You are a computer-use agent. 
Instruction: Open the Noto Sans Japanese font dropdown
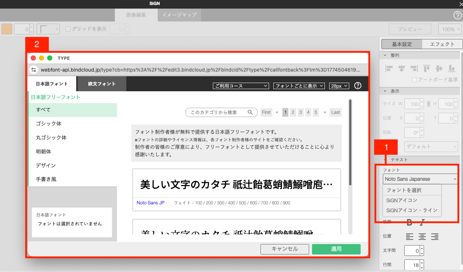(x=420, y=179)
